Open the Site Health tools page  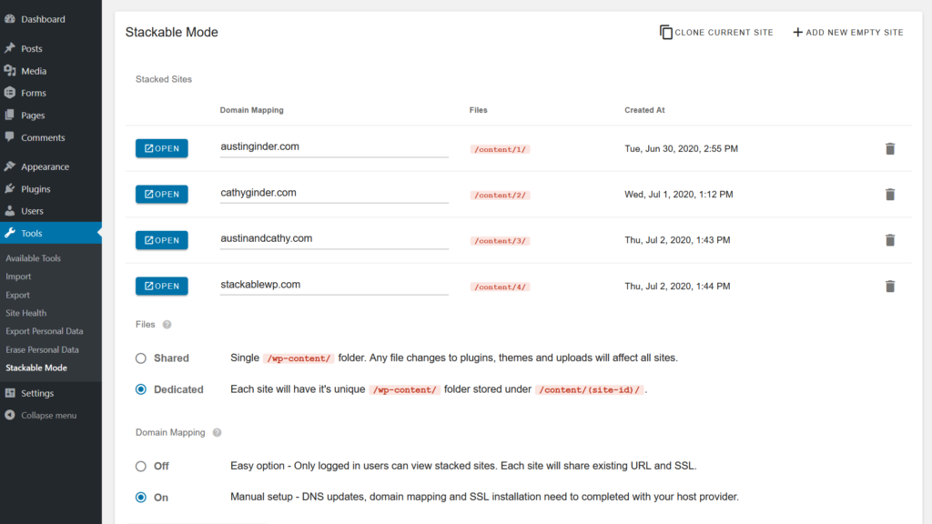point(25,313)
